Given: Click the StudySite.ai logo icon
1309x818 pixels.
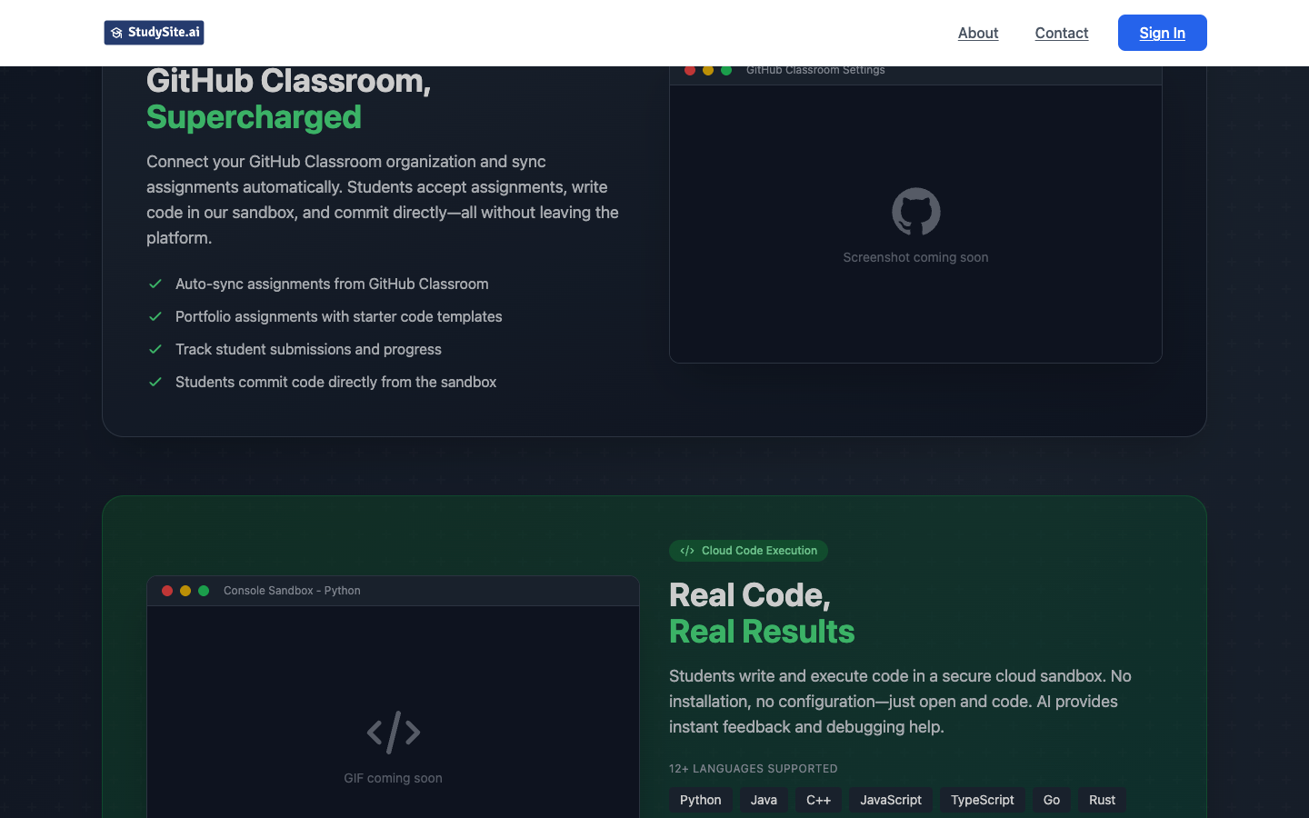Looking at the screenshot, I should point(116,32).
